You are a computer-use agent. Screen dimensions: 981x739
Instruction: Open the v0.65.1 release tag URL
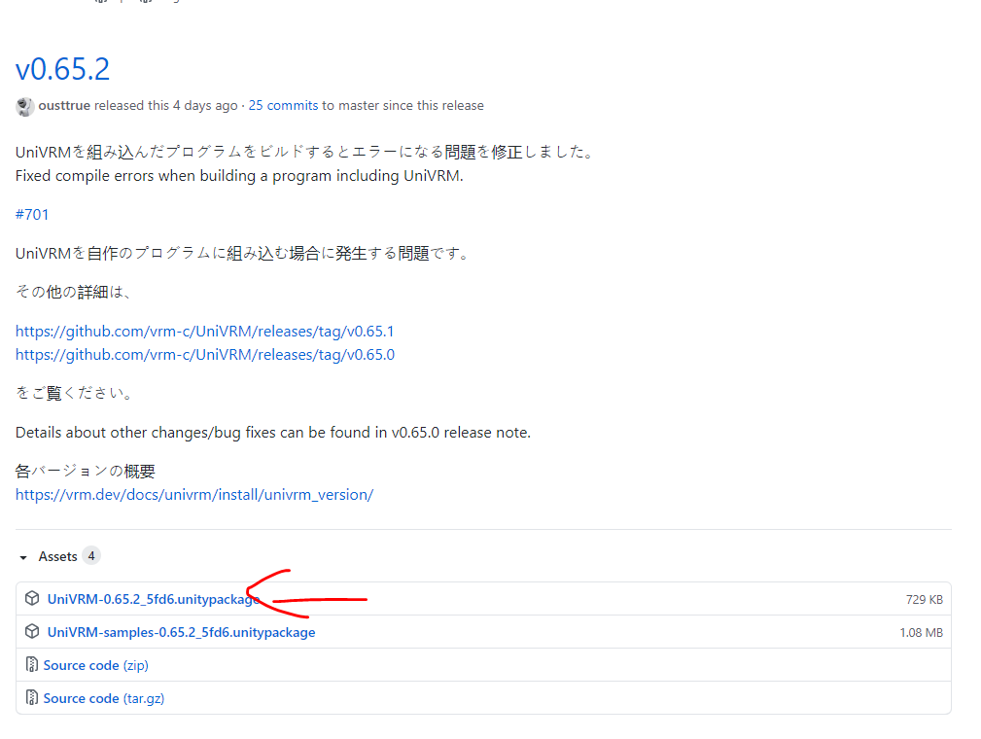pyautogui.click(x=204, y=331)
